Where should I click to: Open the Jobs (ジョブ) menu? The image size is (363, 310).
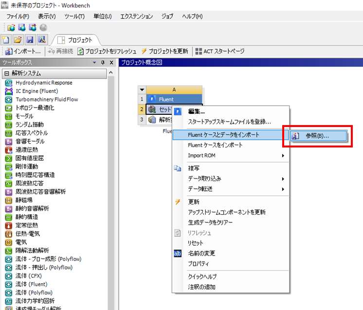coord(167,17)
